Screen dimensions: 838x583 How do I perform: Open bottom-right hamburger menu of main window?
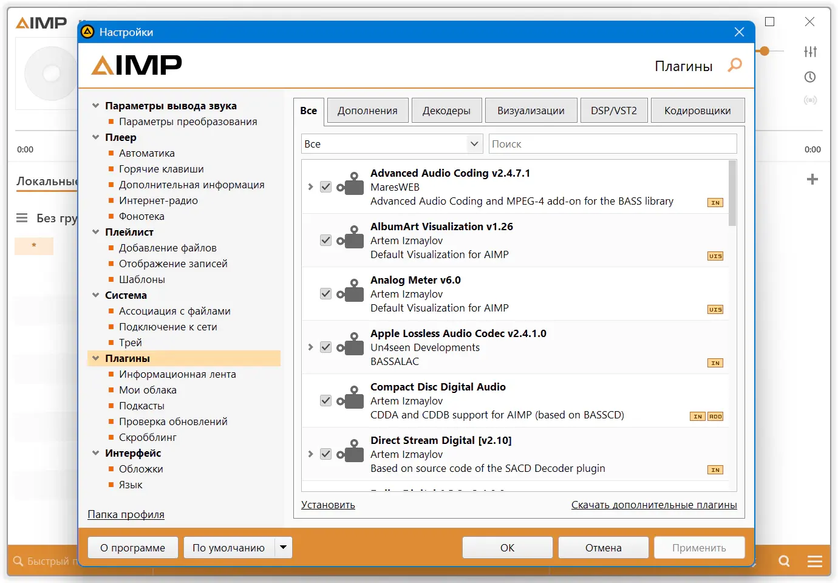coord(815,561)
